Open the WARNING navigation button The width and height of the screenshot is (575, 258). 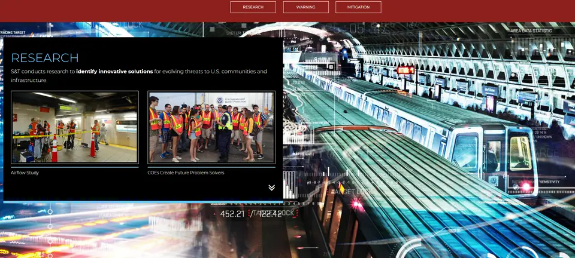306,7
